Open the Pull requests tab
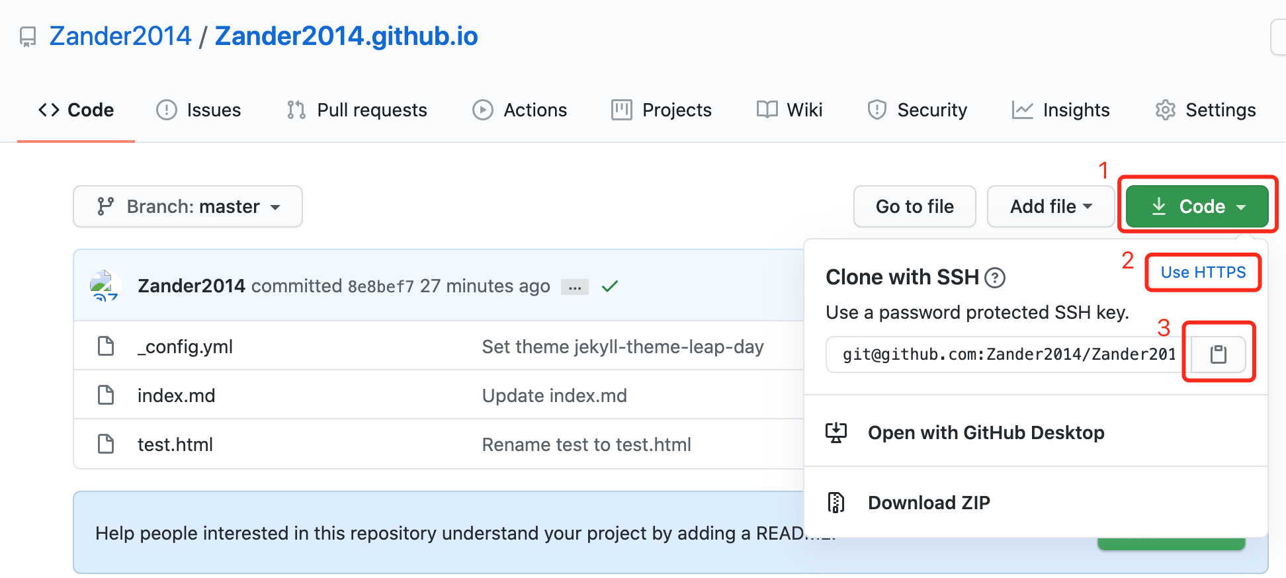1286x578 pixels. 357,110
